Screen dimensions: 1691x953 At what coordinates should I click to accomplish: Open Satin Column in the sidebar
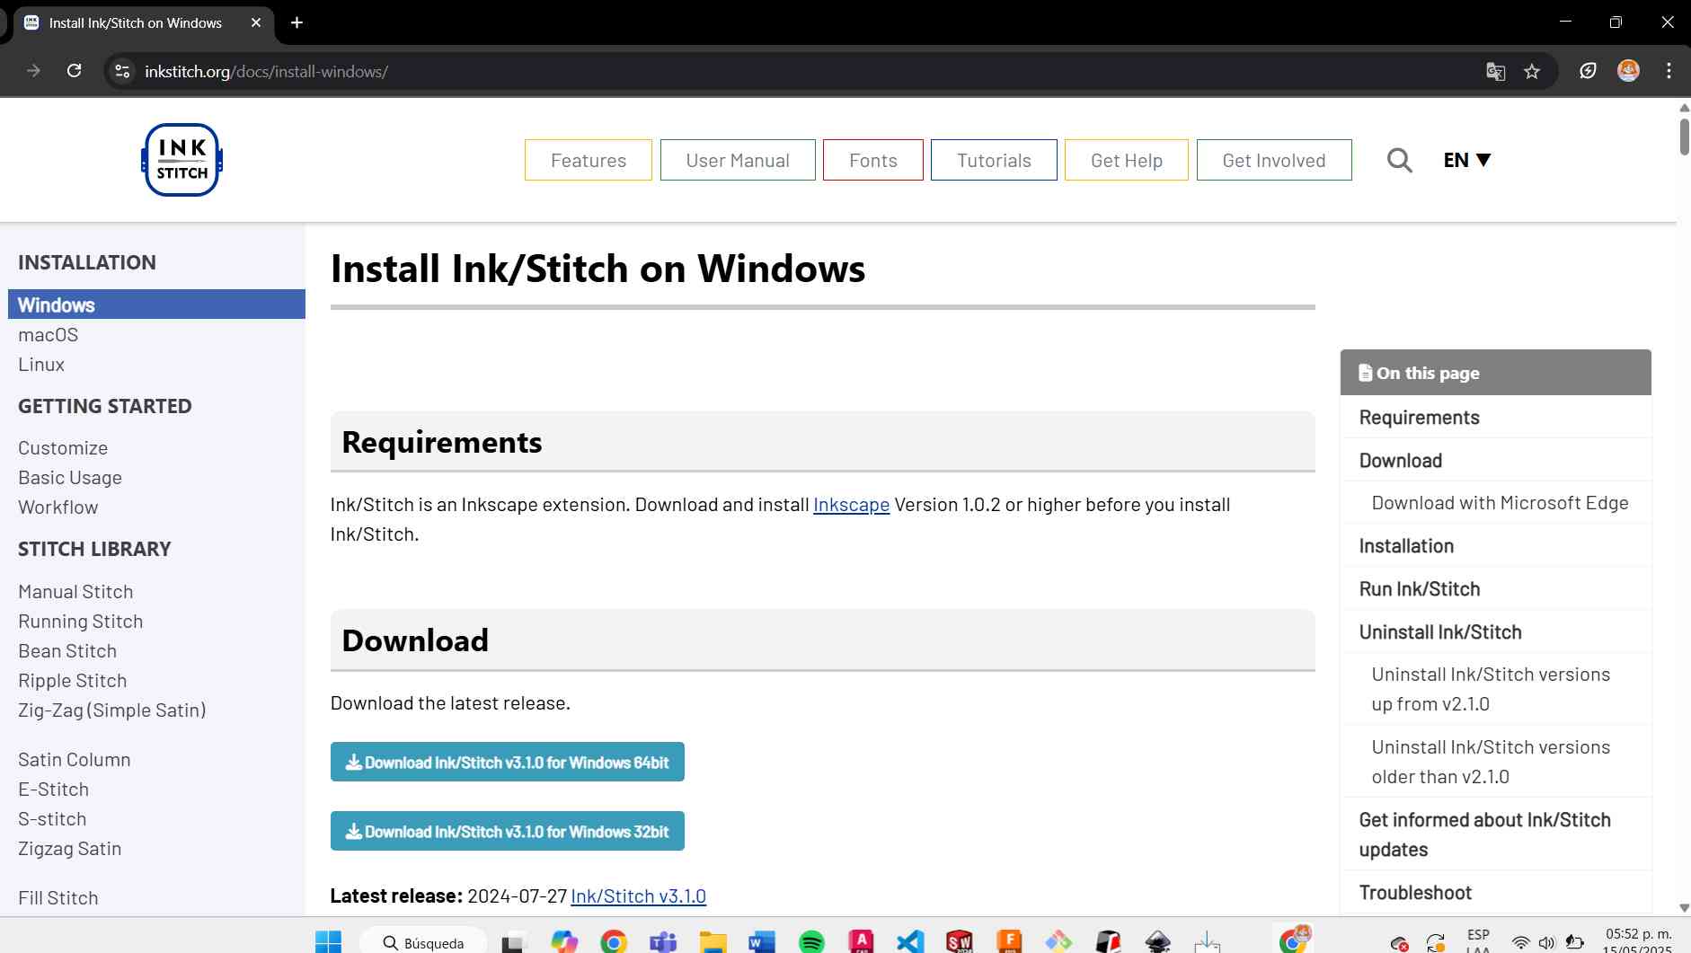coord(75,760)
